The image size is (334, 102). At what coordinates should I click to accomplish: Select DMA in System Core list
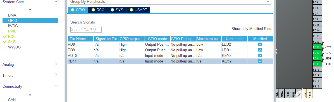coord(12,15)
